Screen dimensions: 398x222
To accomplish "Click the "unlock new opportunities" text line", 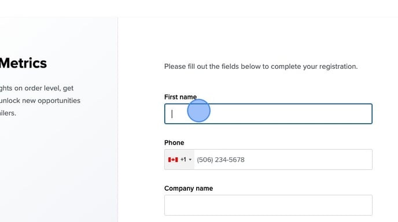I will [40, 101].
